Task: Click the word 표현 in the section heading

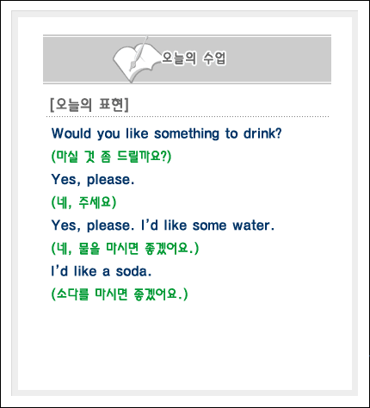Action: pos(111,105)
